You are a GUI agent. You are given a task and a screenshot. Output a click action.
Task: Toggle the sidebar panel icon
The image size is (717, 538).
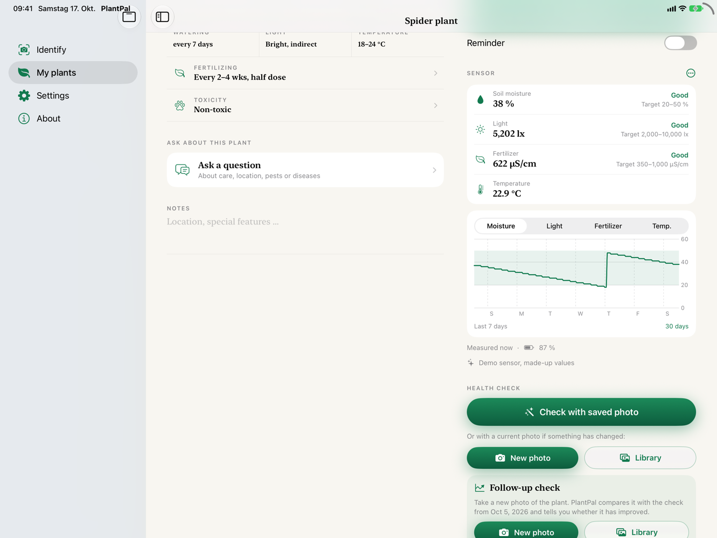click(x=162, y=17)
